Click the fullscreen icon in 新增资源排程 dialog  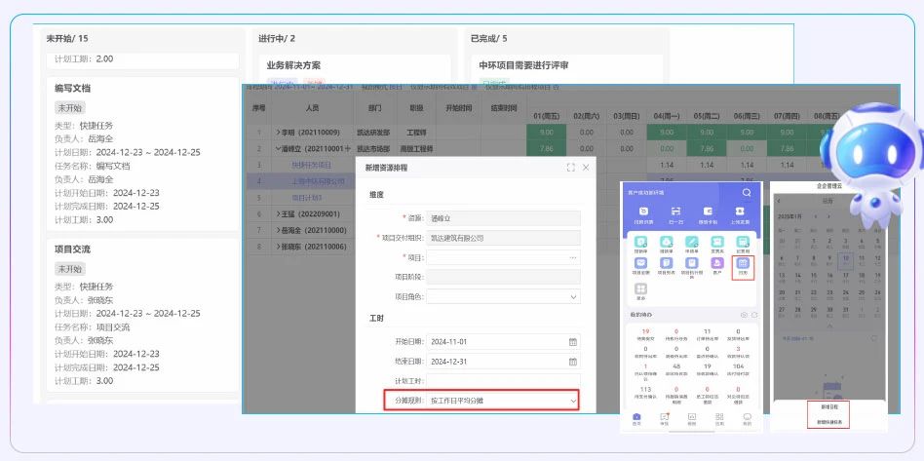click(x=570, y=169)
